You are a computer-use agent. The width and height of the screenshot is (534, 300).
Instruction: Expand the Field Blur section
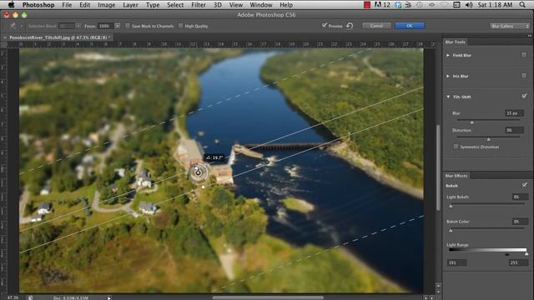(x=448, y=55)
